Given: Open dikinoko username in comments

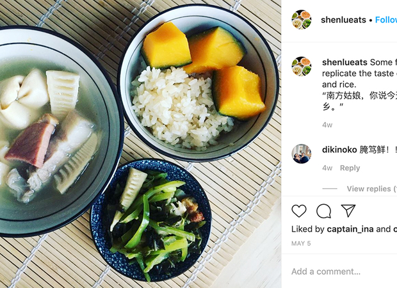Looking at the screenshot, I should tap(339, 150).
